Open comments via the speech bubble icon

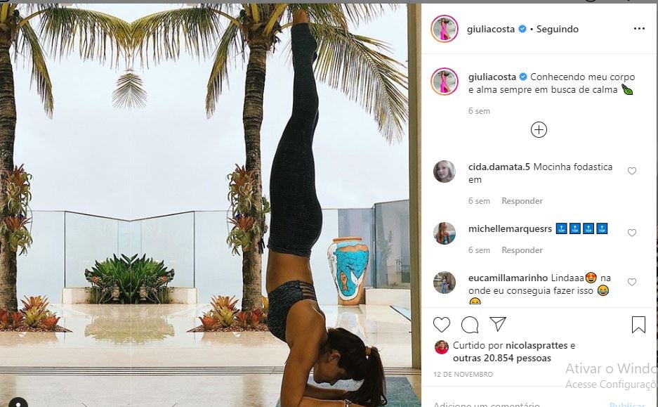point(470,324)
